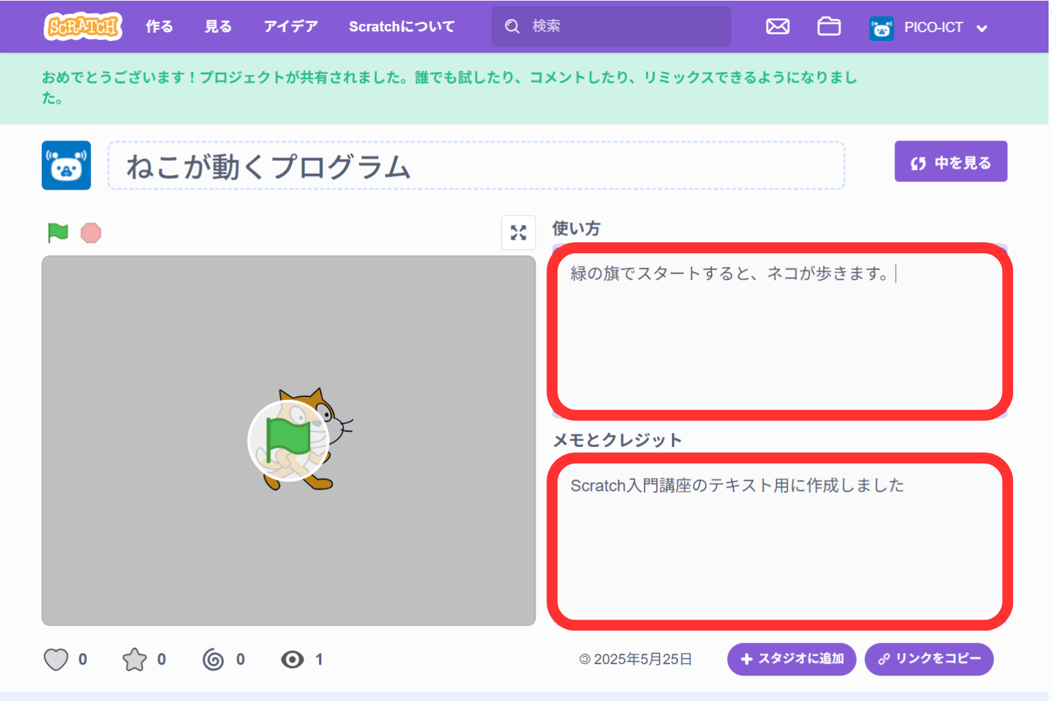Open My Stuff via the folder icon

click(x=829, y=26)
